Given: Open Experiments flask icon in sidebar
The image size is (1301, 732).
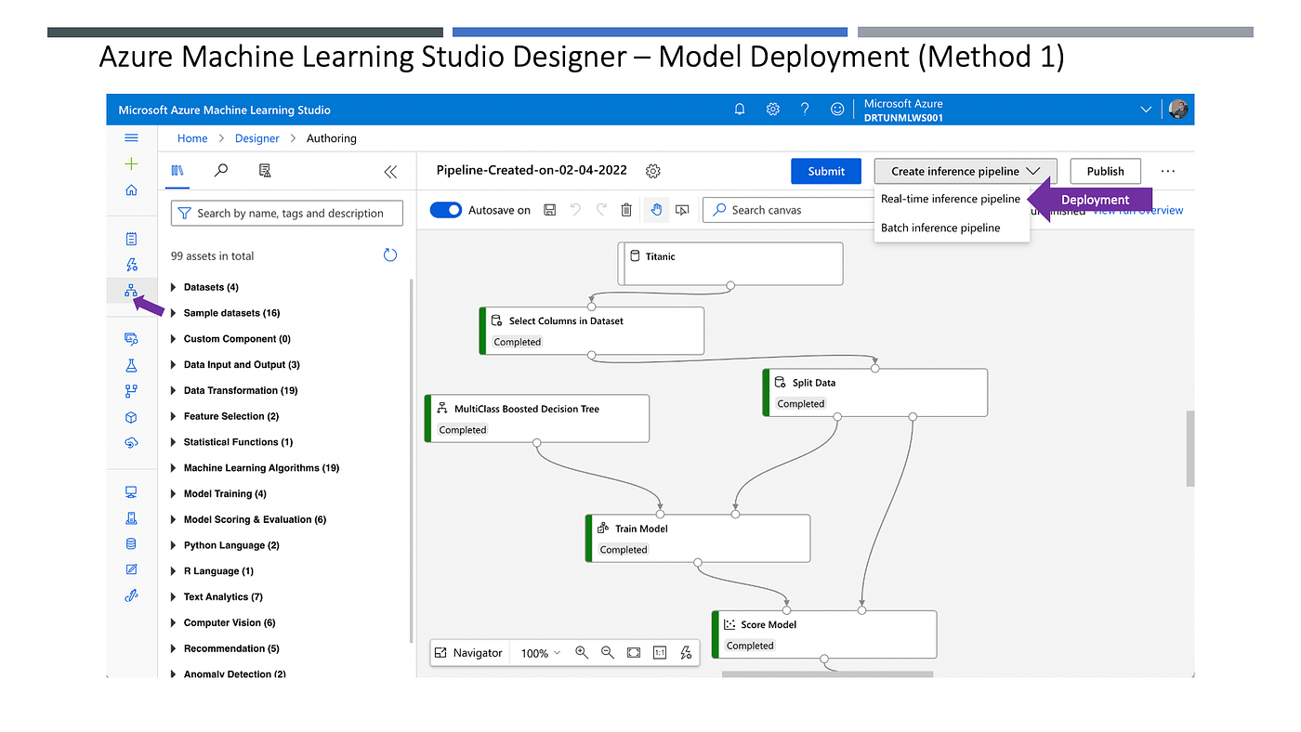Looking at the screenshot, I should [x=131, y=366].
